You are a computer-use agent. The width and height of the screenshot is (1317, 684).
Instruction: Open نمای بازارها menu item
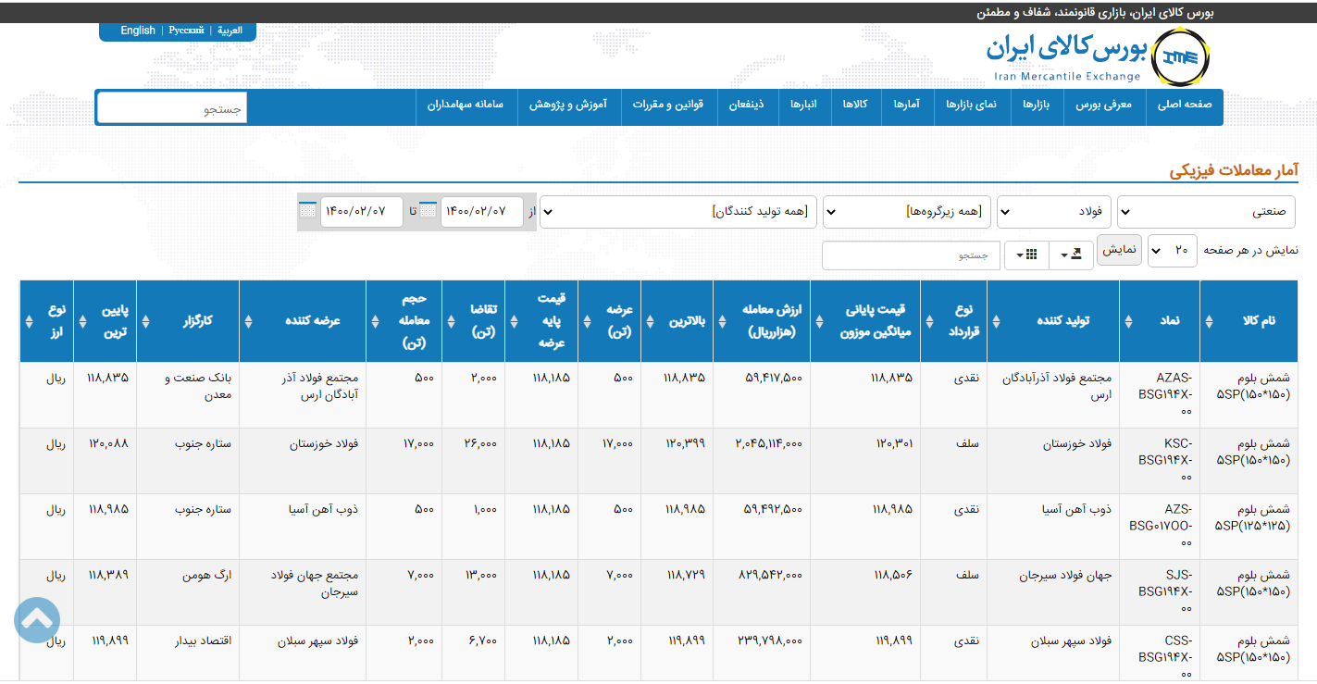pos(972,106)
